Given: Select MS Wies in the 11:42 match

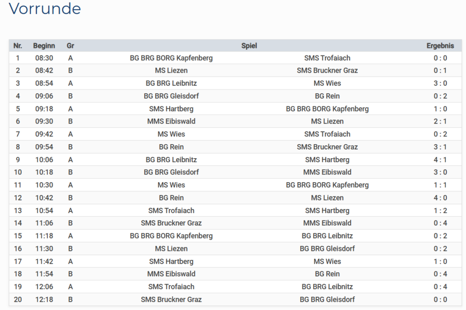Looking at the screenshot, I should [x=327, y=261].
